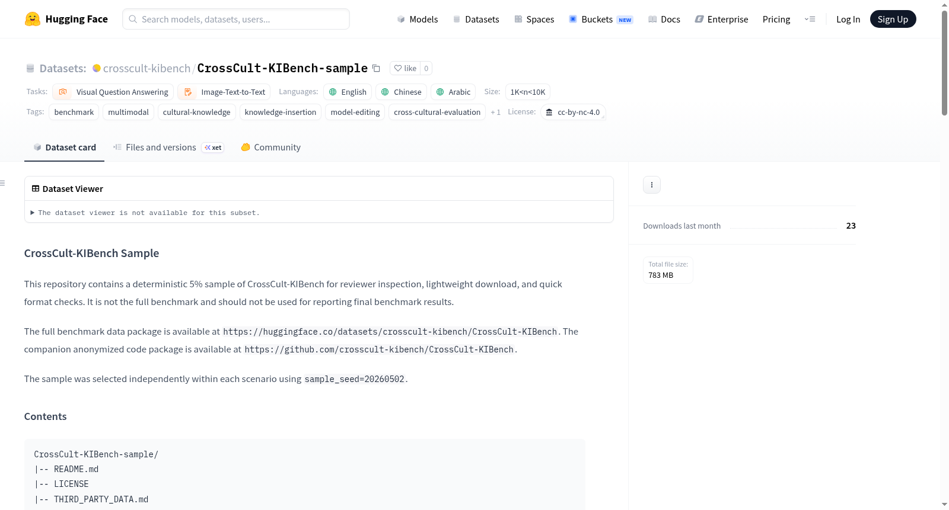Switch to the Files and versions tab

tap(168, 147)
